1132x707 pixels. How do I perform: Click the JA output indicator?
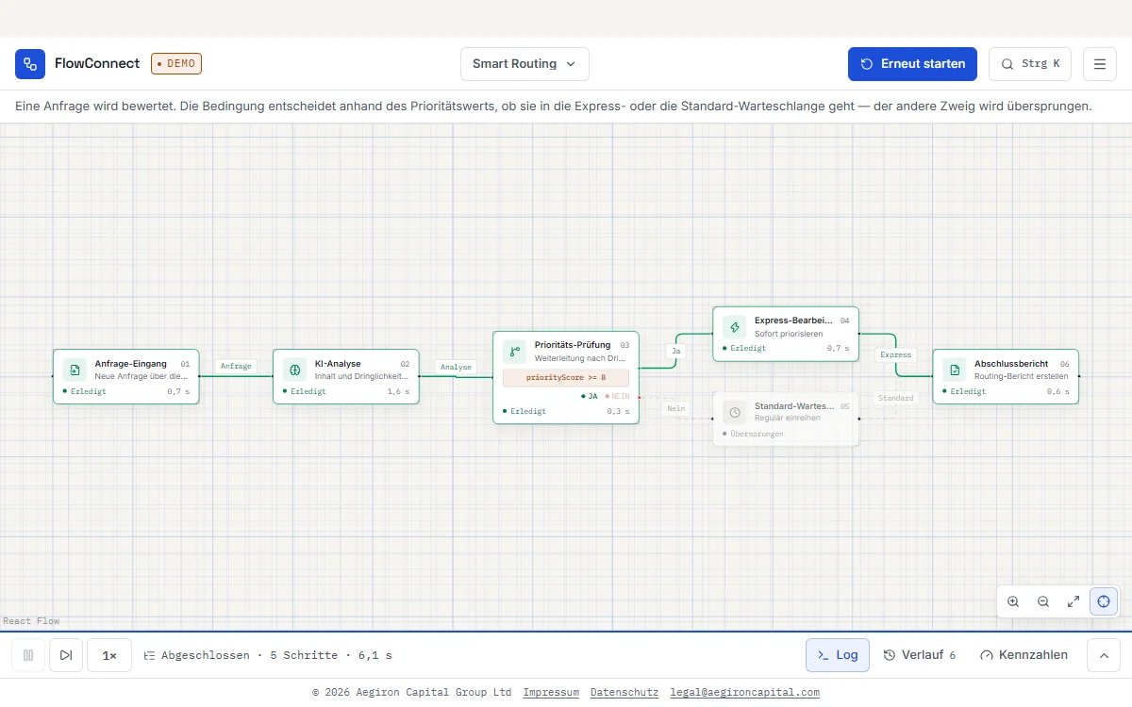click(591, 396)
